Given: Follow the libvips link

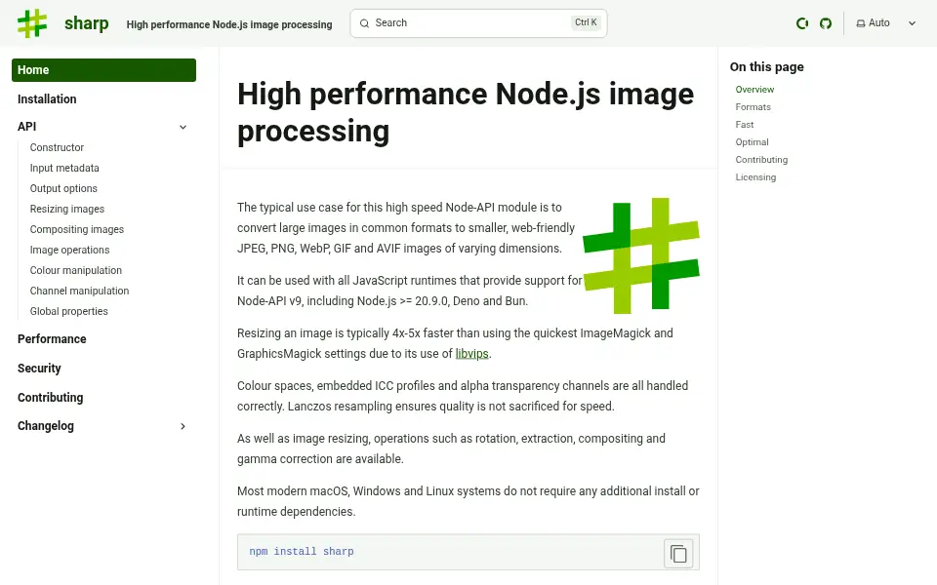Looking at the screenshot, I should (x=472, y=353).
